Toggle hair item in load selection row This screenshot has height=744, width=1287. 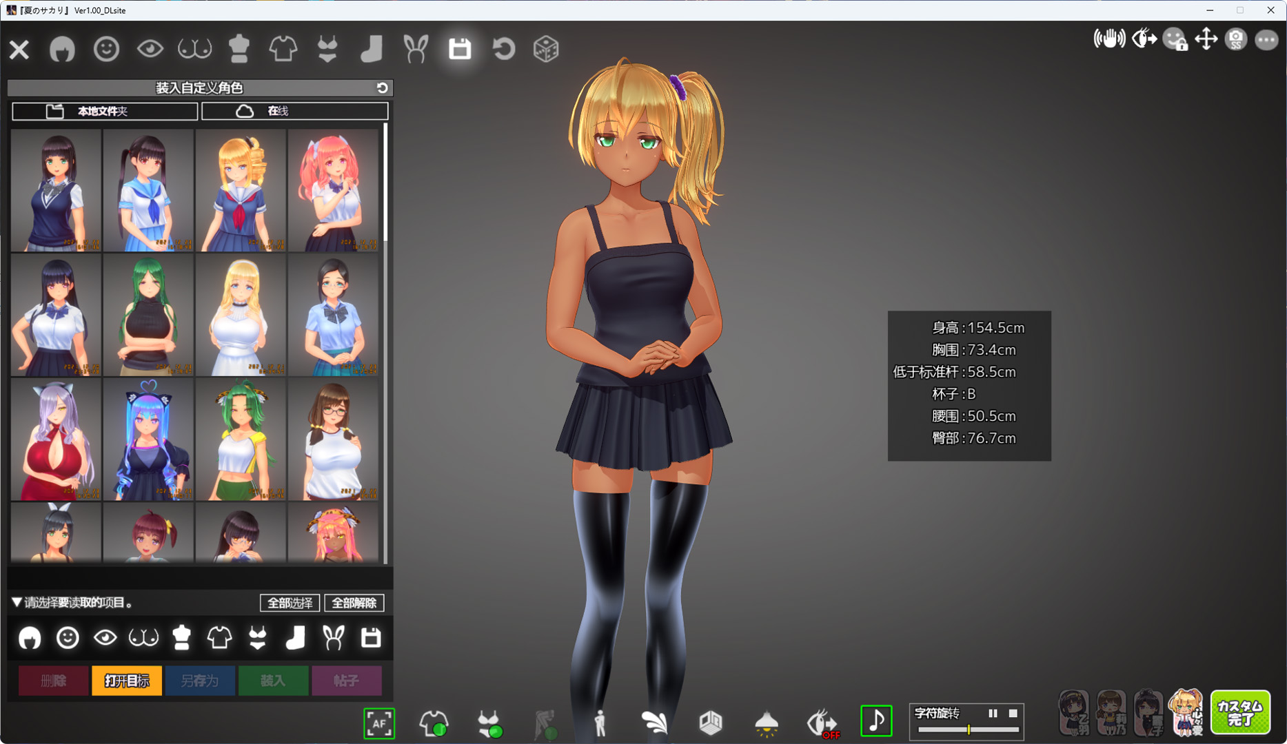30,638
